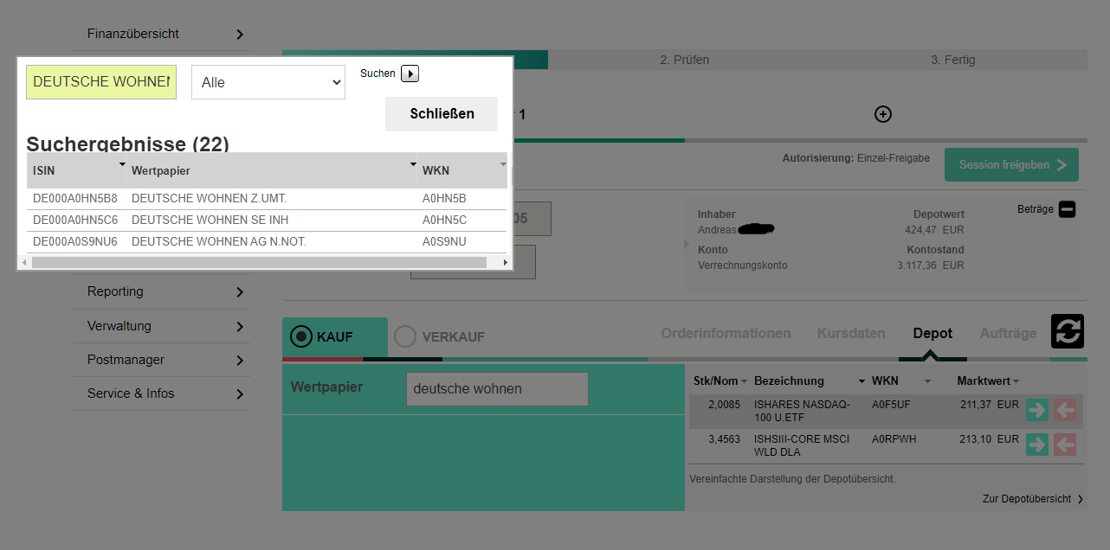The image size is (1110, 550).
Task: Click WKN A0HN5B
Action: [444, 199]
